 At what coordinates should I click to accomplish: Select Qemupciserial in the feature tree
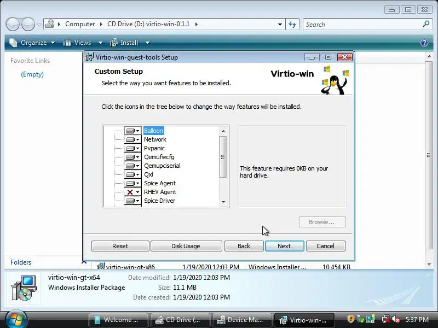tap(162, 166)
